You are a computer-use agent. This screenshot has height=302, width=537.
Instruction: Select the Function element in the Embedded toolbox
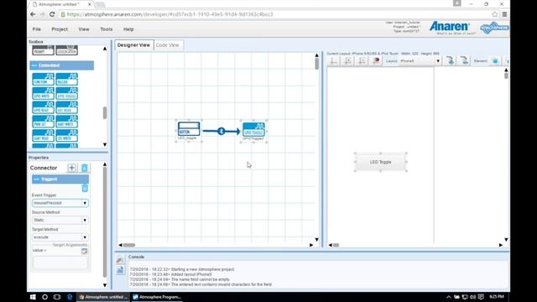point(43,79)
